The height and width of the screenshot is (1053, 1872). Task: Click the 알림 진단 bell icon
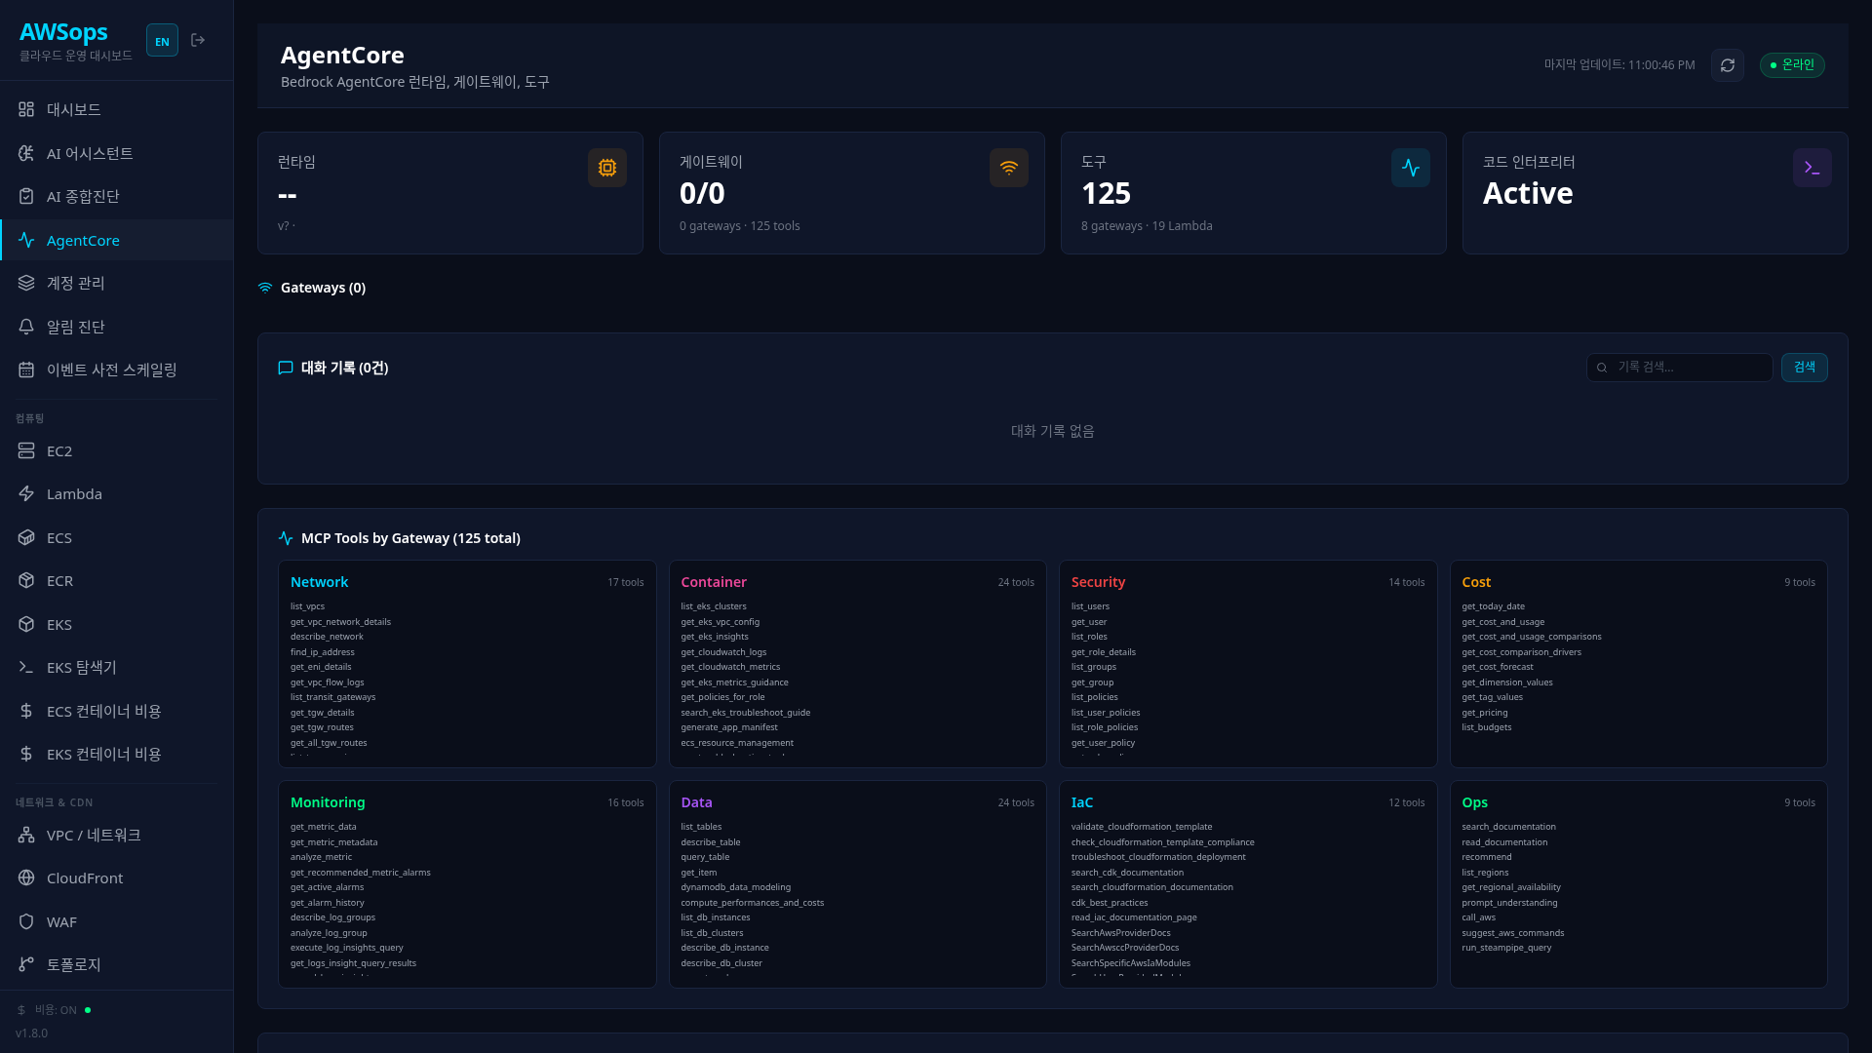(x=26, y=327)
